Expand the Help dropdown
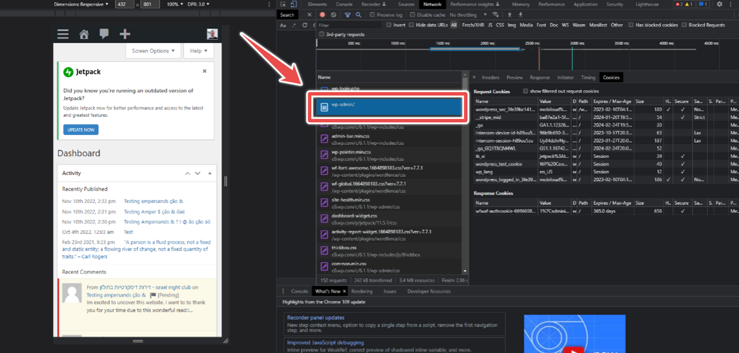739x353 pixels. pyautogui.click(x=199, y=51)
